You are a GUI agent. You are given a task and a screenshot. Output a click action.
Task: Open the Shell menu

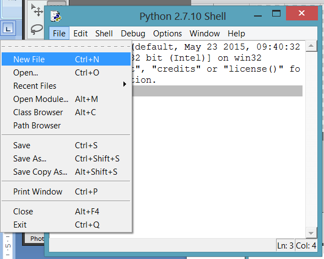click(x=104, y=33)
